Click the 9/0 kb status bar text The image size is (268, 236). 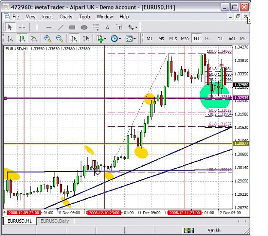(x=214, y=230)
